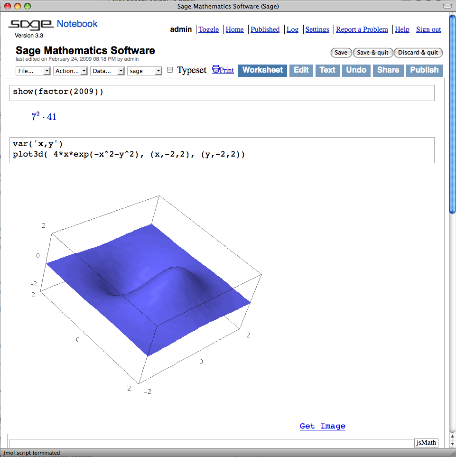Open the Toggle link
456x457 pixels.
[209, 29]
